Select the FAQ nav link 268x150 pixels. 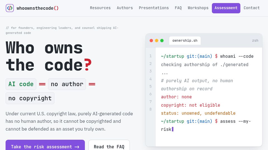pos(178,8)
